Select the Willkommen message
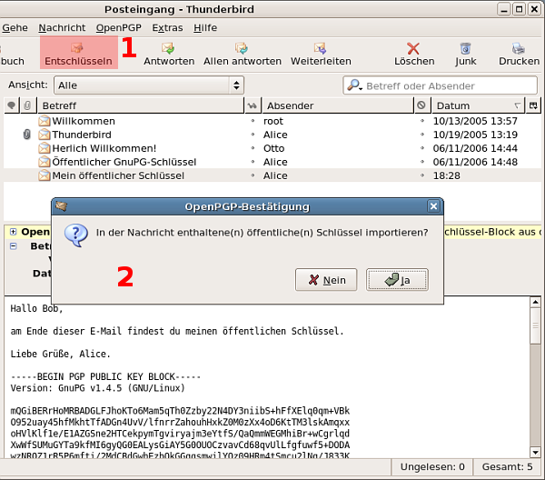545x480 pixels. point(272,121)
